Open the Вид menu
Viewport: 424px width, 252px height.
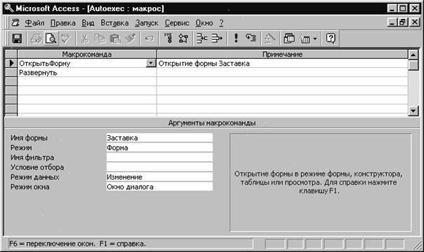(88, 23)
